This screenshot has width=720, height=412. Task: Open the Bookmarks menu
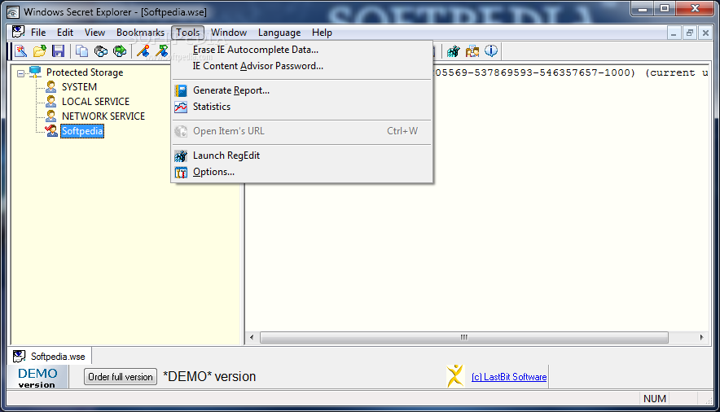(140, 33)
